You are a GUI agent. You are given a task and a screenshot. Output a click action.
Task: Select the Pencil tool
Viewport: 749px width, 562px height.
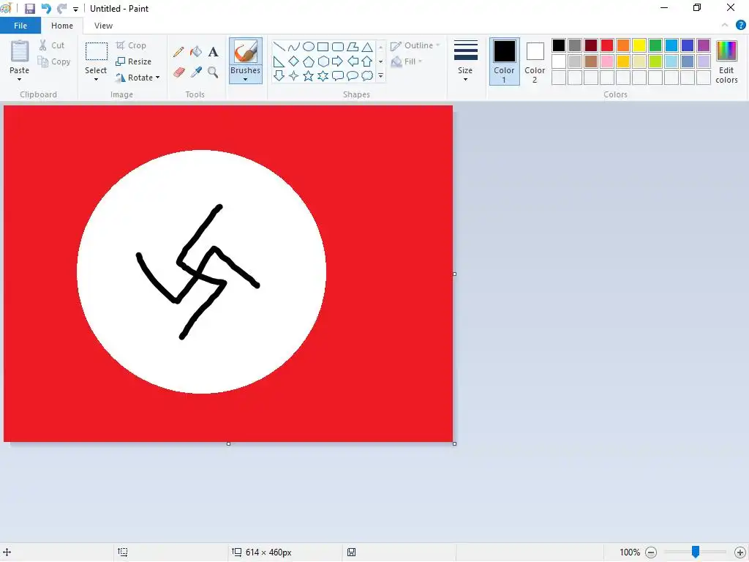(178, 52)
